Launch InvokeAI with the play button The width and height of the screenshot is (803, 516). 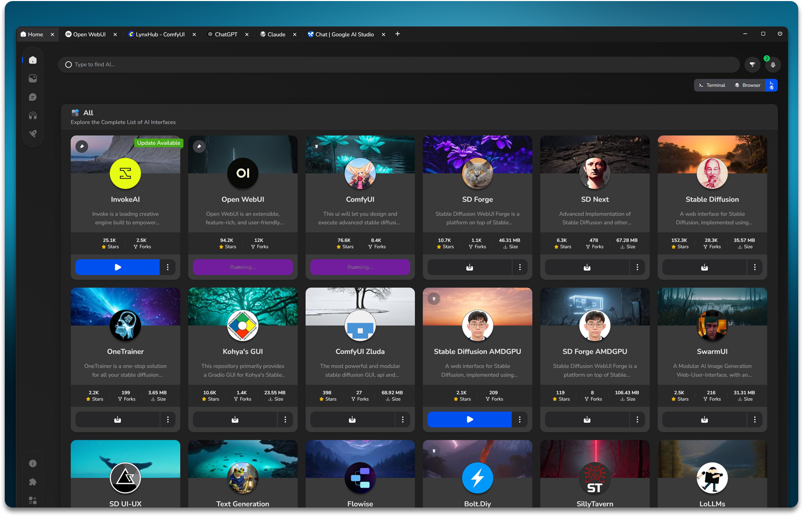point(118,267)
